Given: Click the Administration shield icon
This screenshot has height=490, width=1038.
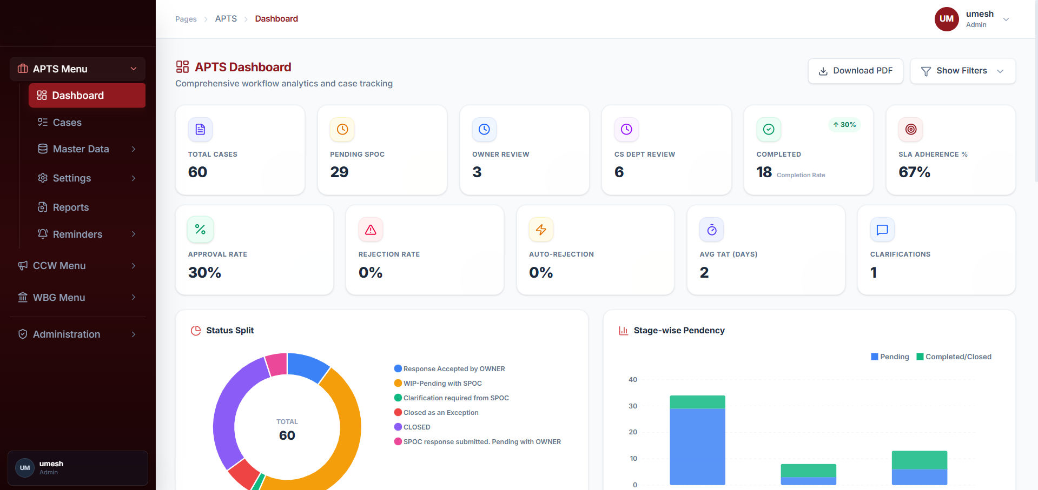Looking at the screenshot, I should coord(23,334).
